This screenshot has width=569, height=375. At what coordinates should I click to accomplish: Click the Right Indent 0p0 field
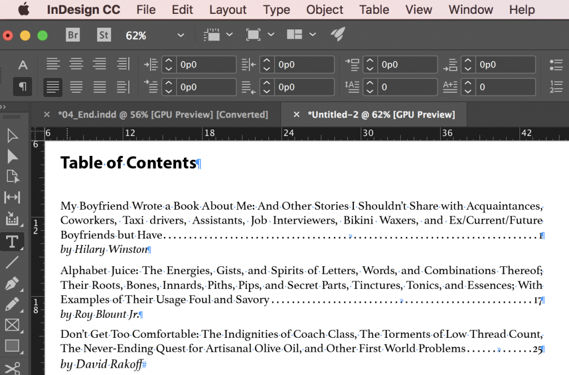coord(304,64)
